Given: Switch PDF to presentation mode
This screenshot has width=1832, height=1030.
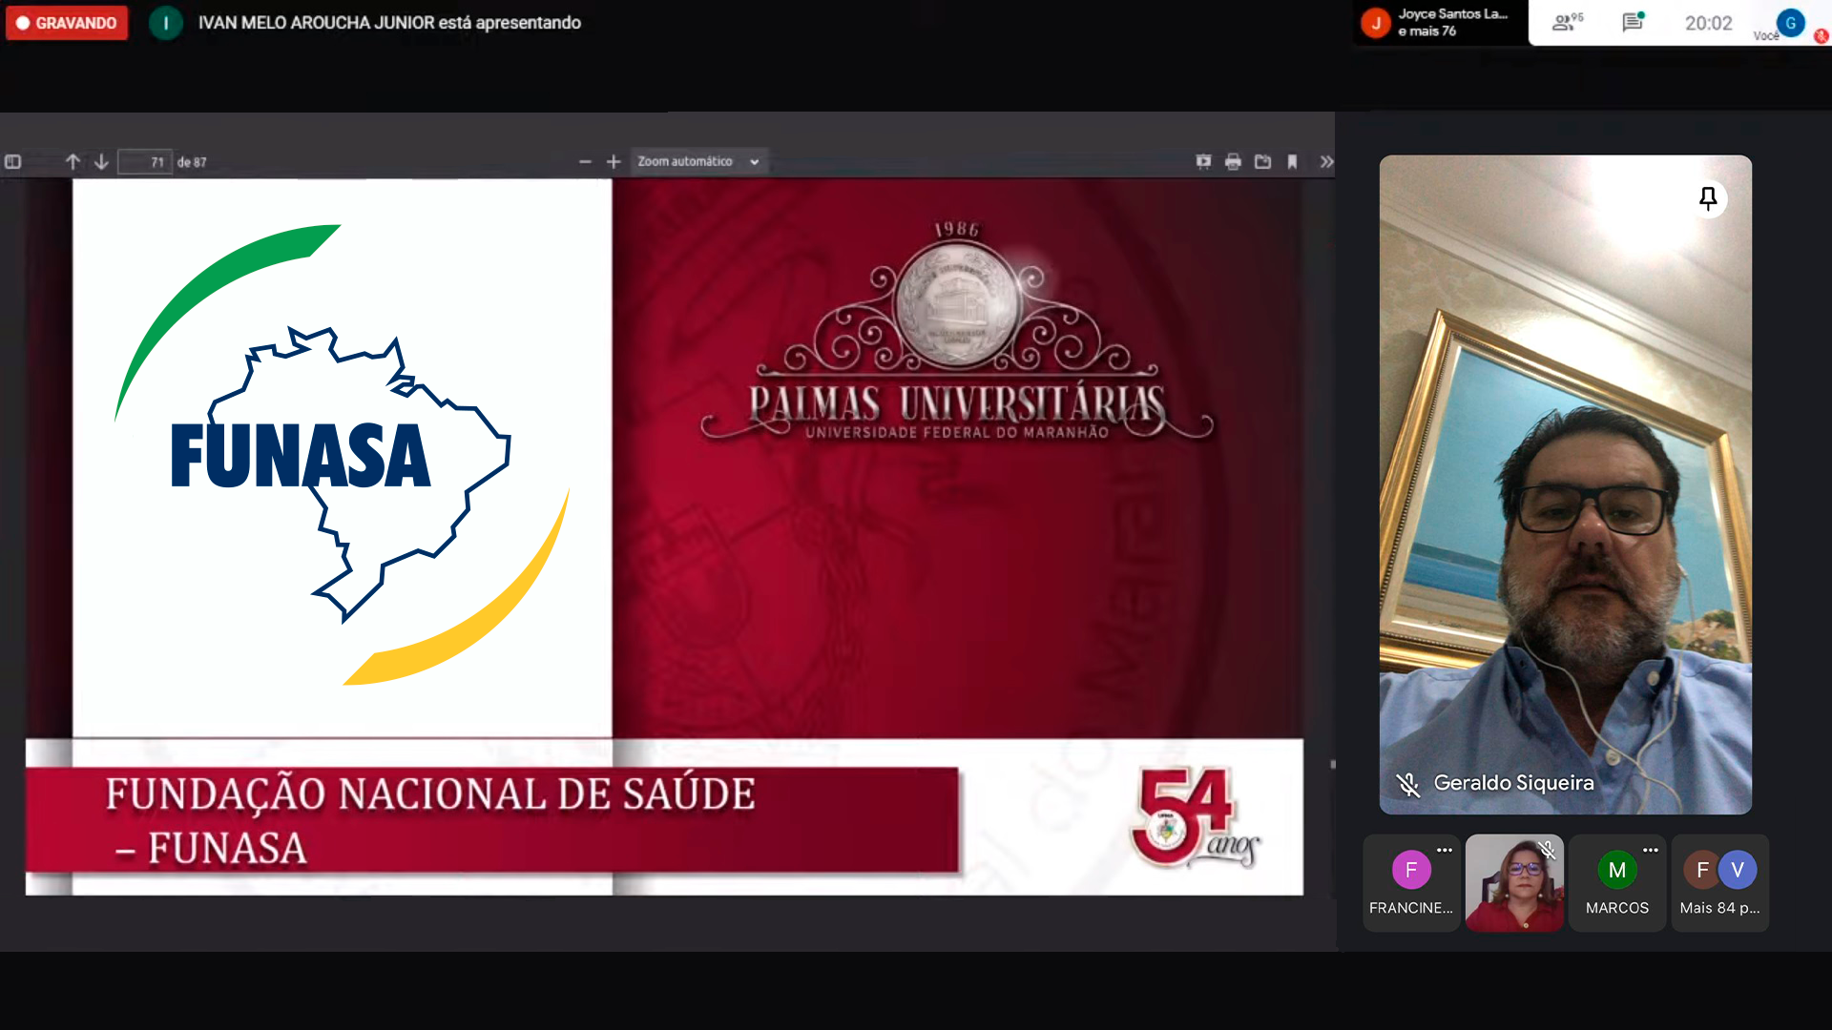Looking at the screenshot, I should click(1203, 162).
